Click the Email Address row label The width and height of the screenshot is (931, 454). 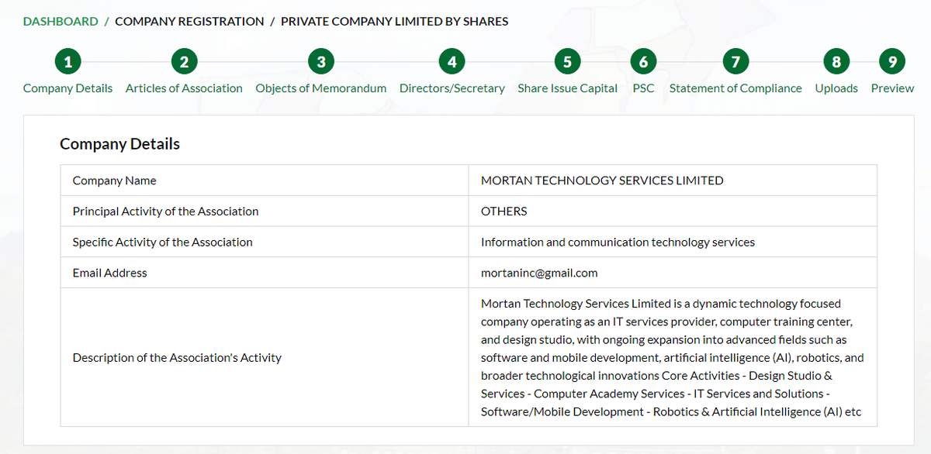(x=110, y=273)
